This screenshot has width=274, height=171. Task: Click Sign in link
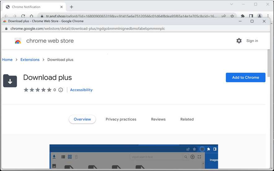coord(252,41)
